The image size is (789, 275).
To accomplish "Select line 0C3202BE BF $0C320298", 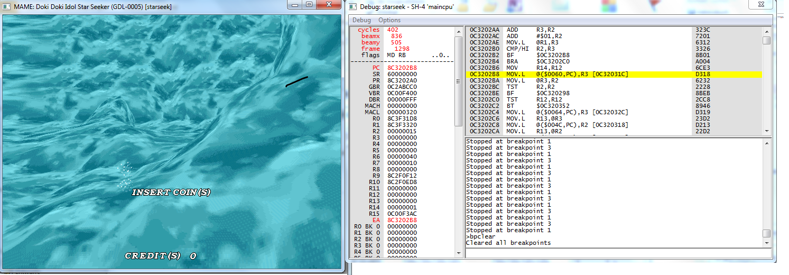I will [613, 94].
